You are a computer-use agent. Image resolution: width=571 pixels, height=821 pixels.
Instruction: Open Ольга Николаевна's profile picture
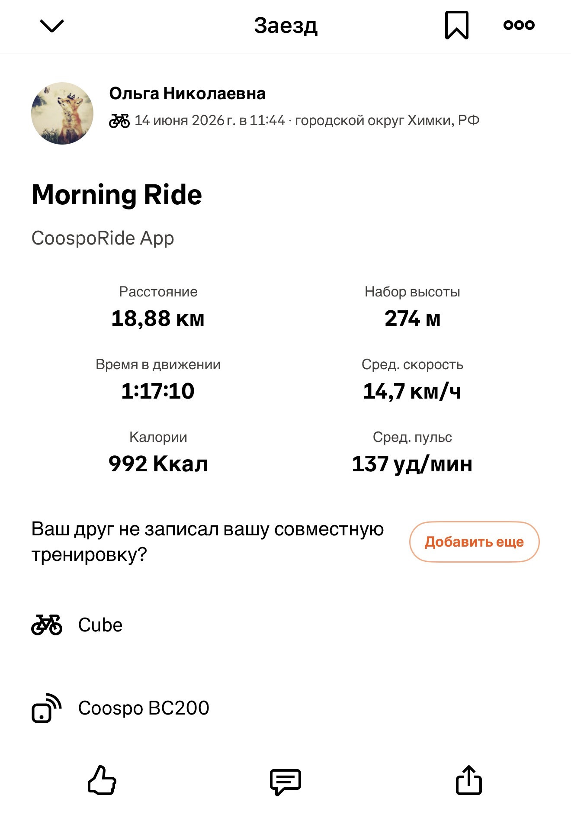[62, 113]
